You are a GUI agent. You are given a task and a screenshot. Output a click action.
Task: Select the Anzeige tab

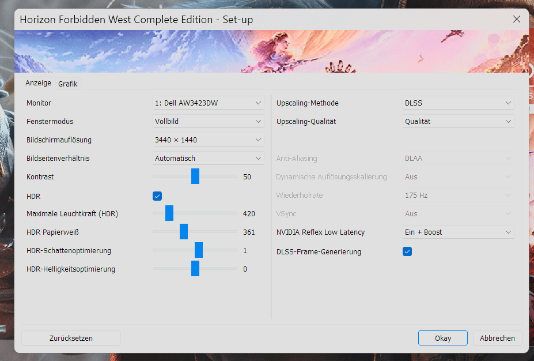[x=38, y=83]
